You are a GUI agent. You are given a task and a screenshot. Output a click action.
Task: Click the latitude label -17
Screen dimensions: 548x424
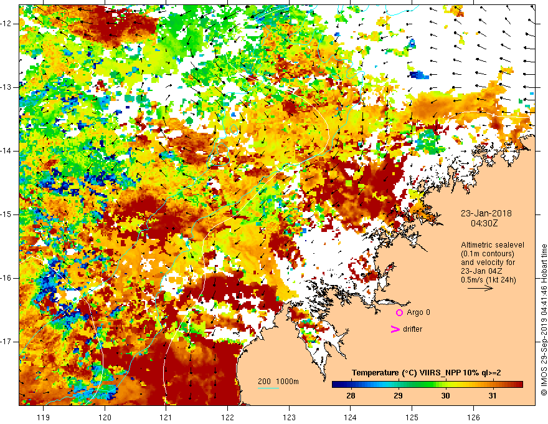[x=7, y=342]
